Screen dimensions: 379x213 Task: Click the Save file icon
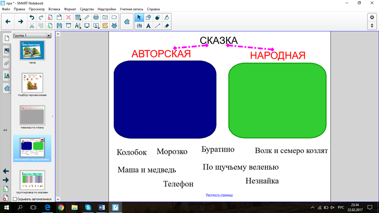pyautogui.click(x=59, y=26)
